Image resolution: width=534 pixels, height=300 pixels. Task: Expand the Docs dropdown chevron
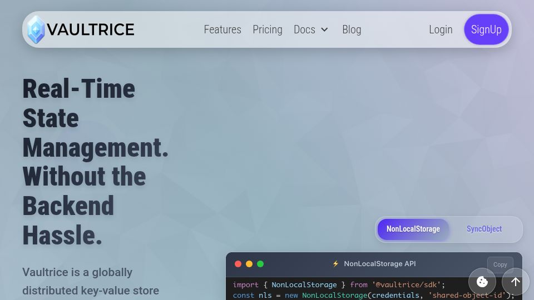pos(324,30)
